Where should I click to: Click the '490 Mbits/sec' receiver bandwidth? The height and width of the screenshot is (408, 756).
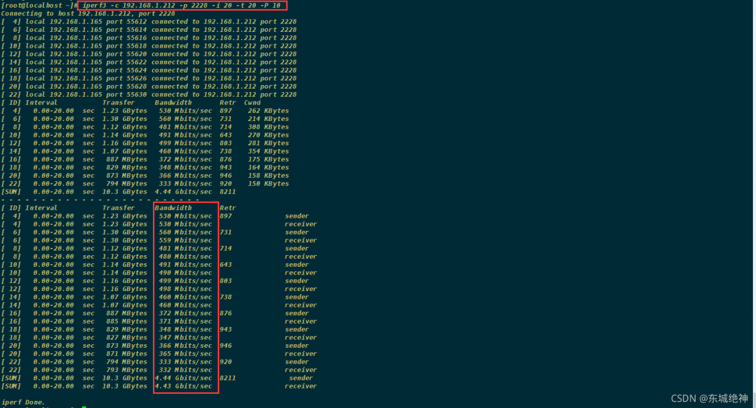pyautogui.click(x=185, y=273)
